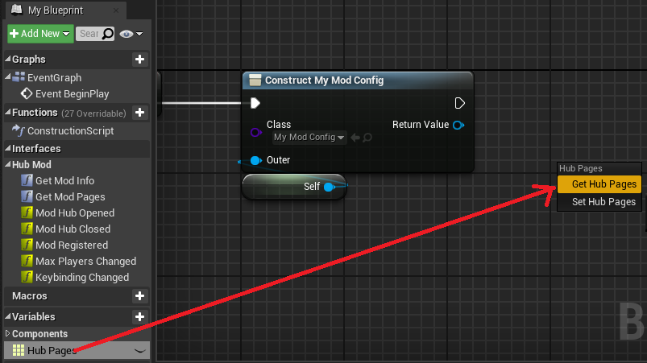Select the Self reference node

pyautogui.click(x=294, y=187)
